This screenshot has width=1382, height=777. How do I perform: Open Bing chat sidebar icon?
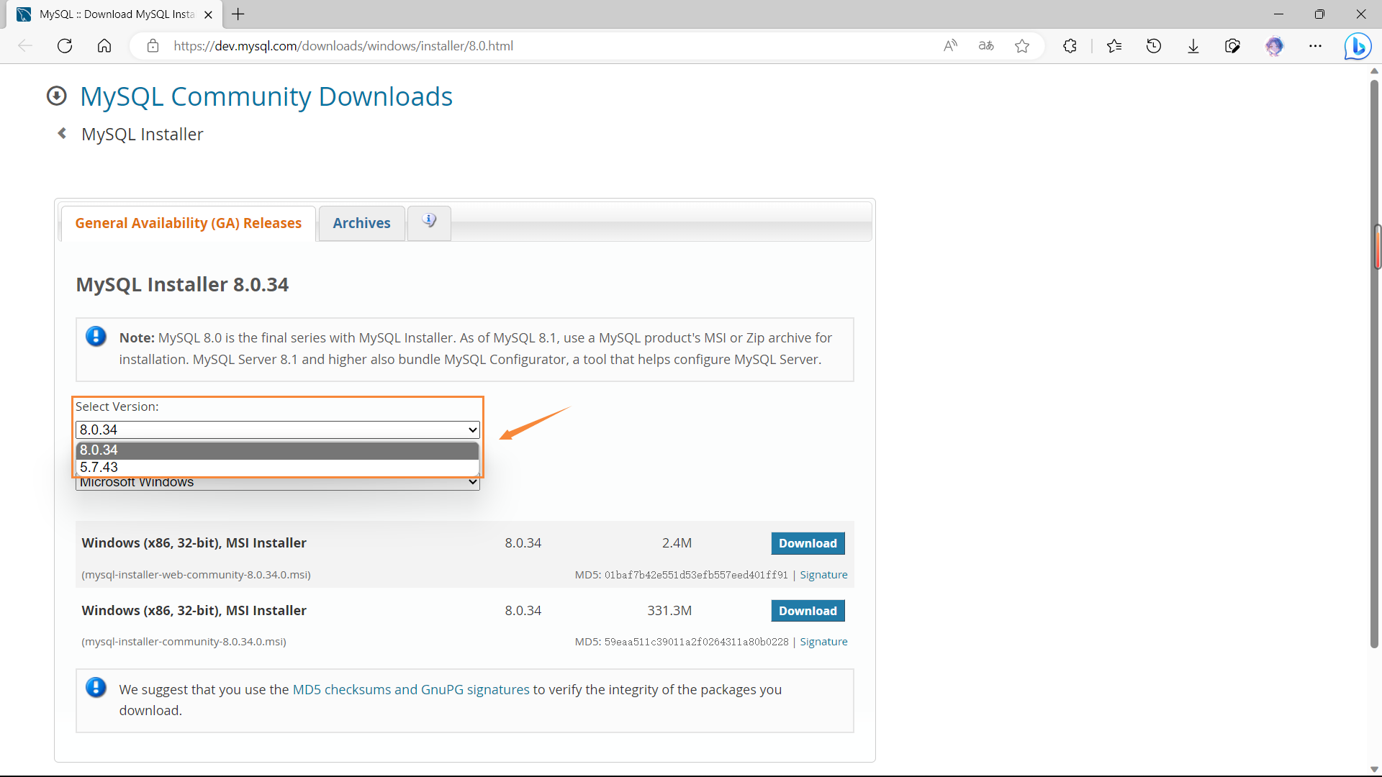point(1358,46)
